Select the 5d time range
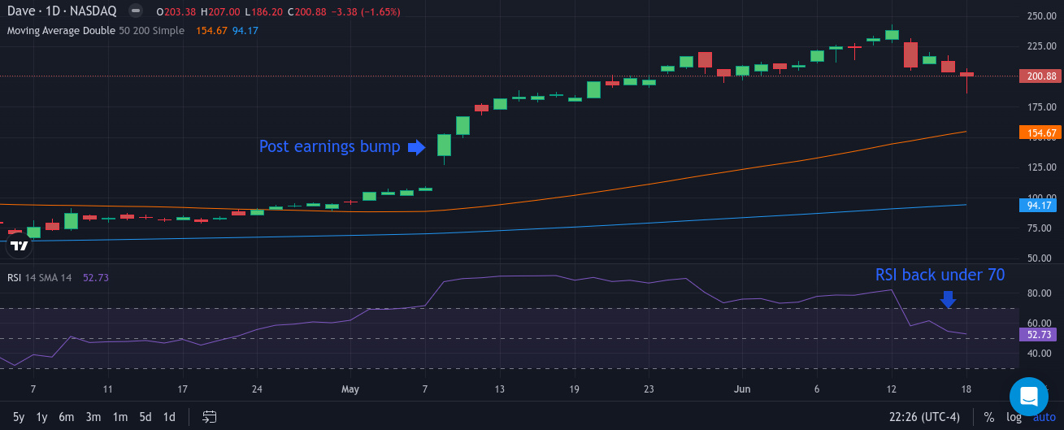The width and height of the screenshot is (1064, 430). pyautogui.click(x=145, y=417)
